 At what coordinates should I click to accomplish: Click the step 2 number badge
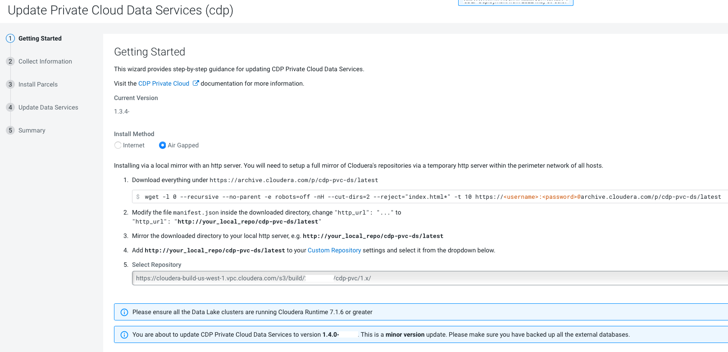click(x=10, y=61)
